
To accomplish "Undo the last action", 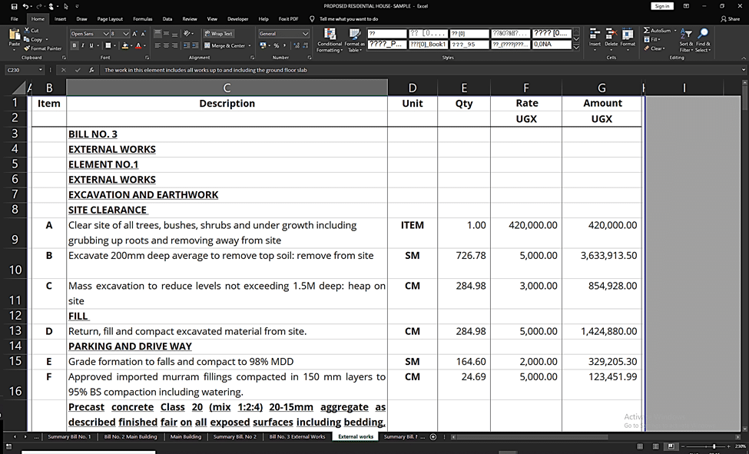I will (26, 6).
